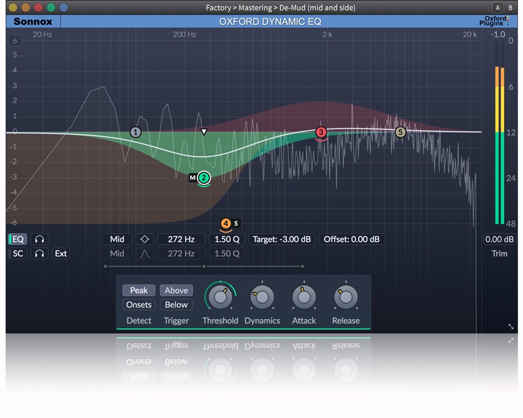The width and height of the screenshot is (523, 418).
Task: Click the side-chain headphone listen icon
Action: [39, 253]
